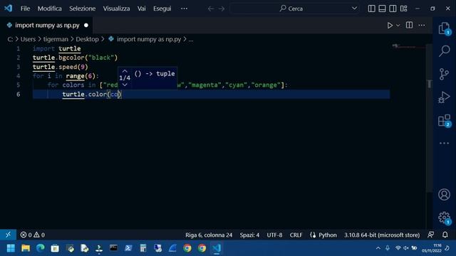The image size is (456, 256).
Task: Open the Vai menu
Action: coord(142,9)
